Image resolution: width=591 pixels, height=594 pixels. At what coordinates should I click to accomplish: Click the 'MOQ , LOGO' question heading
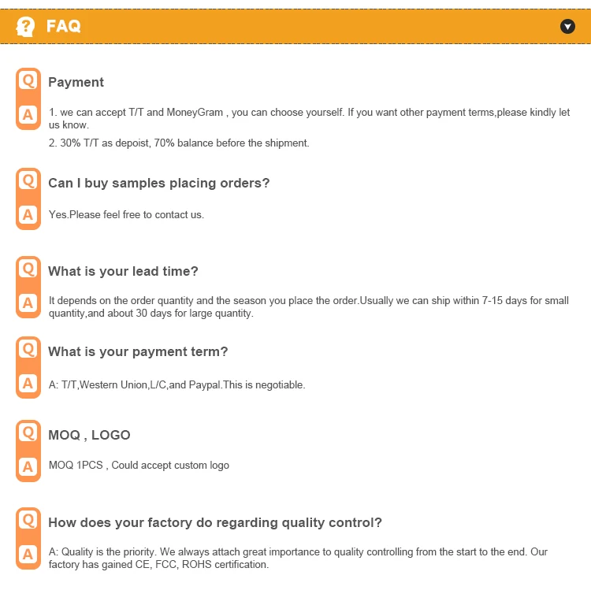89,435
